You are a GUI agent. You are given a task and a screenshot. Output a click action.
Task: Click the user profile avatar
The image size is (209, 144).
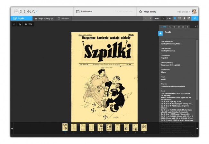pyautogui.click(x=194, y=12)
